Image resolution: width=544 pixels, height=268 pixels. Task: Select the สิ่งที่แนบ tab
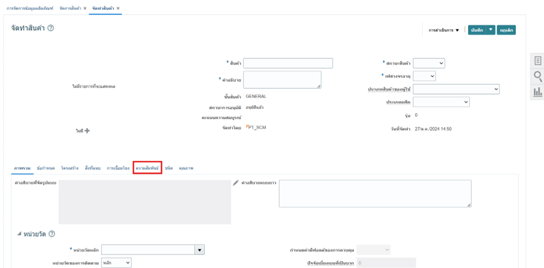[x=93, y=168]
